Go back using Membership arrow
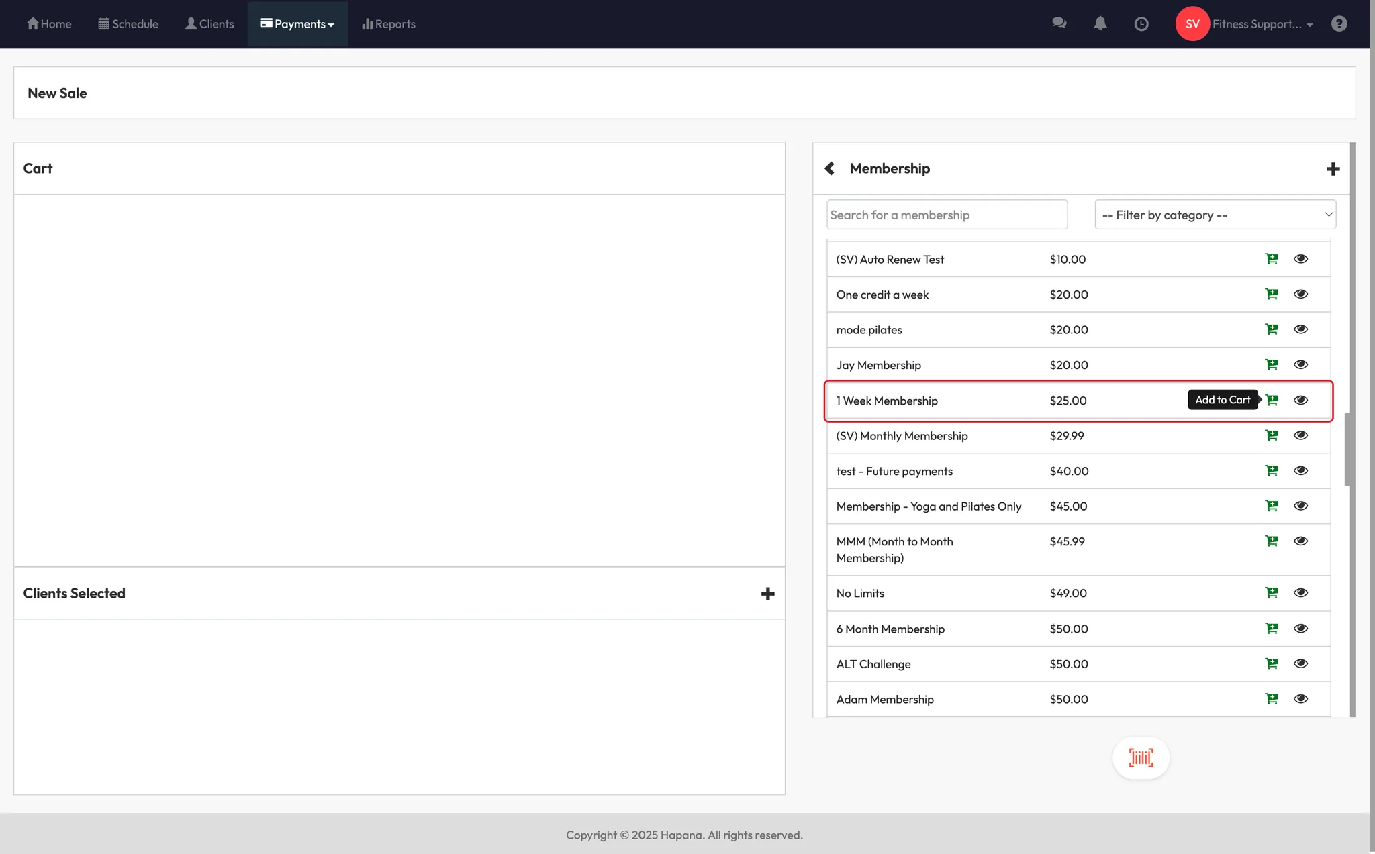This screenshot has height=854, width=1375. [x=830, y=168]
